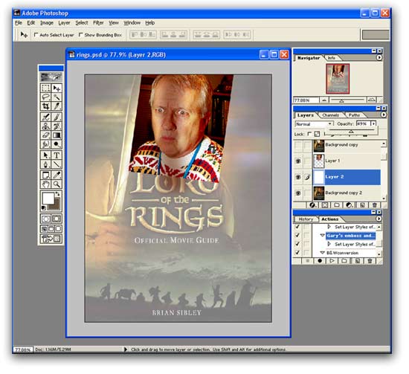The image size is (409, 374).
Task: Select the Slice tool
Action: coord(57,106)
